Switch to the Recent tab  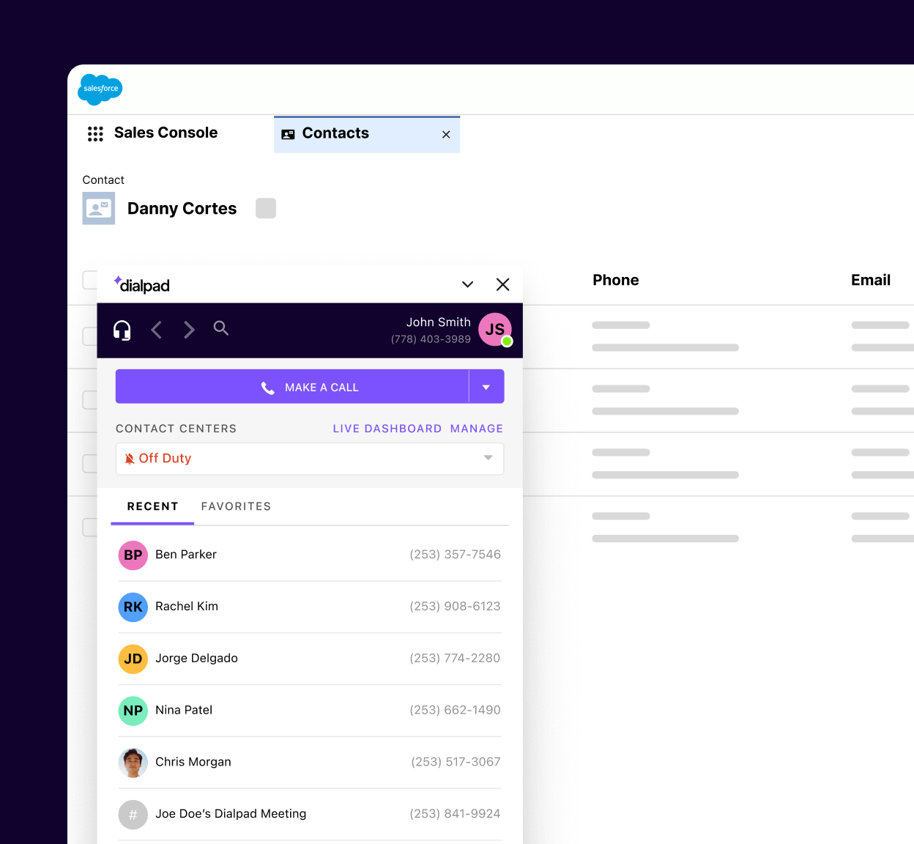152,506
